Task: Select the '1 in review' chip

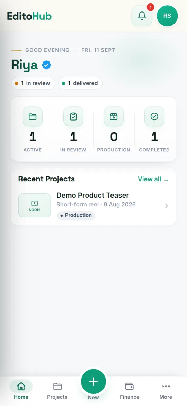Action: point(33,83)
